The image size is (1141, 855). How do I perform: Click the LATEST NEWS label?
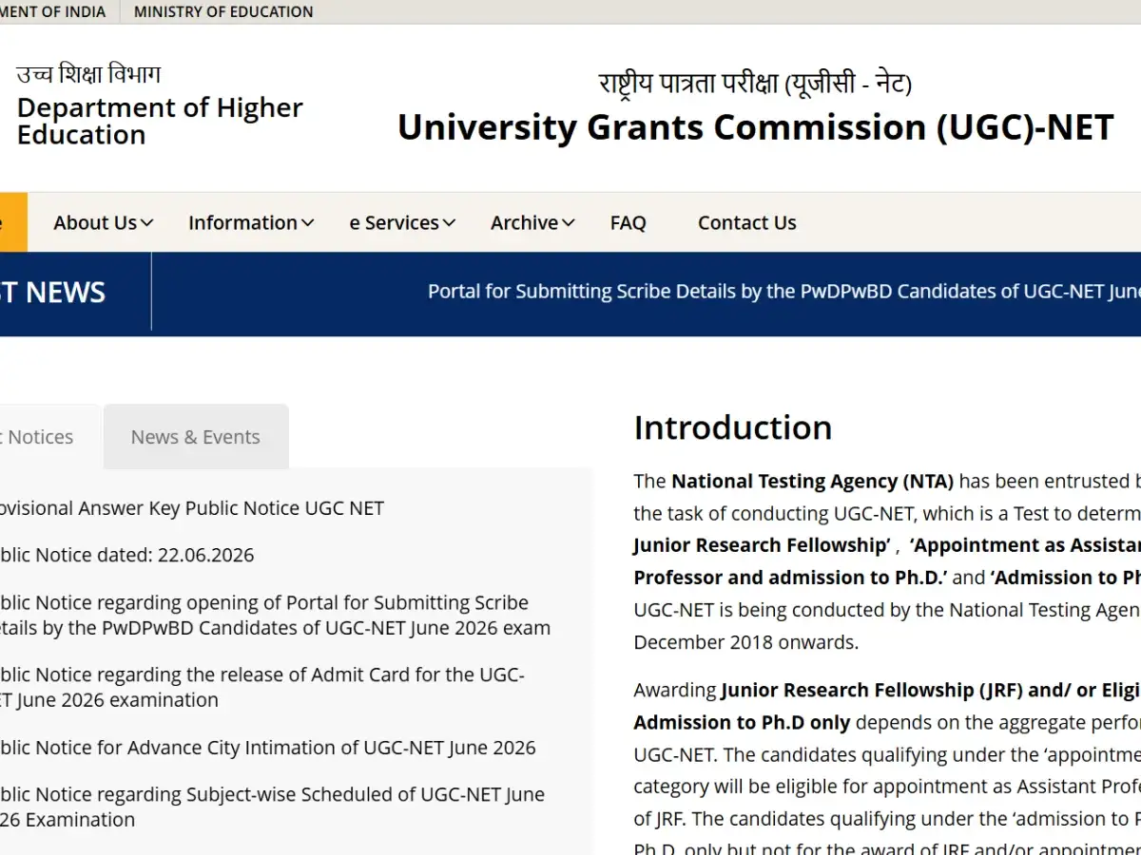pyautogui.click(x=52, y=292)
